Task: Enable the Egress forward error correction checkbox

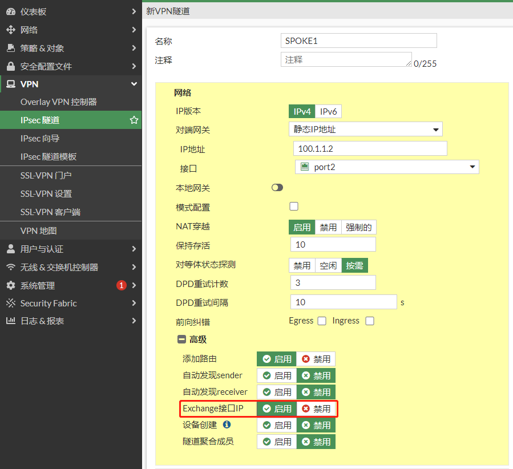Action: coord(322,321)
